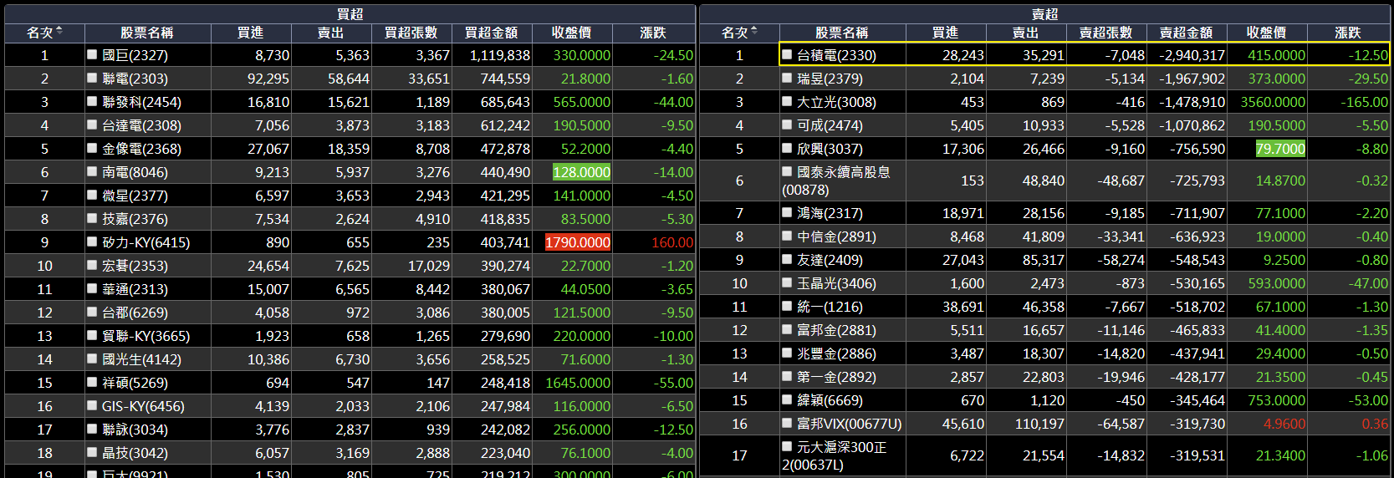Tick the checkbox for 鴻海(2317)
Screen dimensions: 1394x478
[787, 212]
